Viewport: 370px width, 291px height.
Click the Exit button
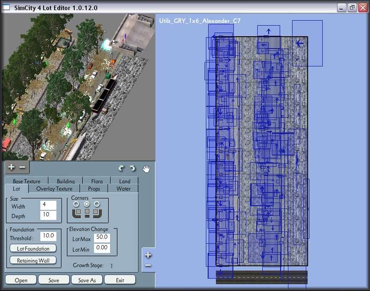(120, 280)
